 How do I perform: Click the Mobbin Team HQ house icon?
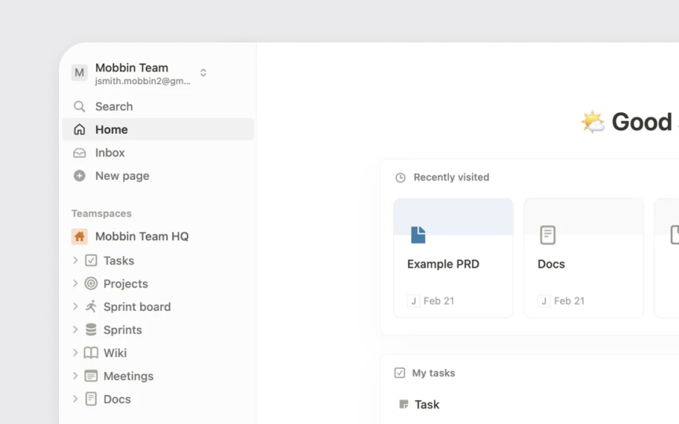(x=79, y=236)
